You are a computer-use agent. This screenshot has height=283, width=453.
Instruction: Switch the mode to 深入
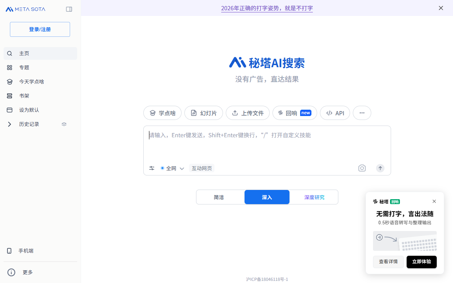pos(267,197)
